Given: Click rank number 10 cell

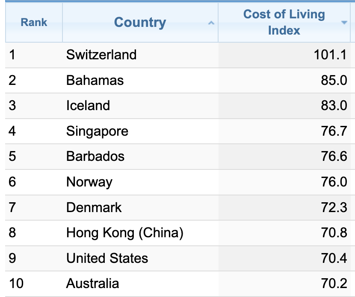Looking at the screenshot, I should (x=16, y=283).
